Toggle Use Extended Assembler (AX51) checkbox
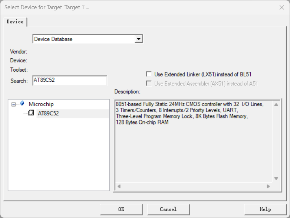 [149, 84]
